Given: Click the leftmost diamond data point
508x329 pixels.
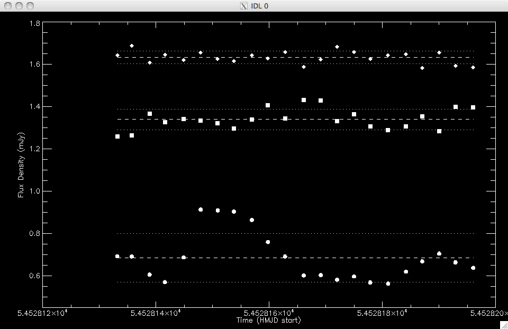Looking at the screenshot, I should click(x=117, y=56).
